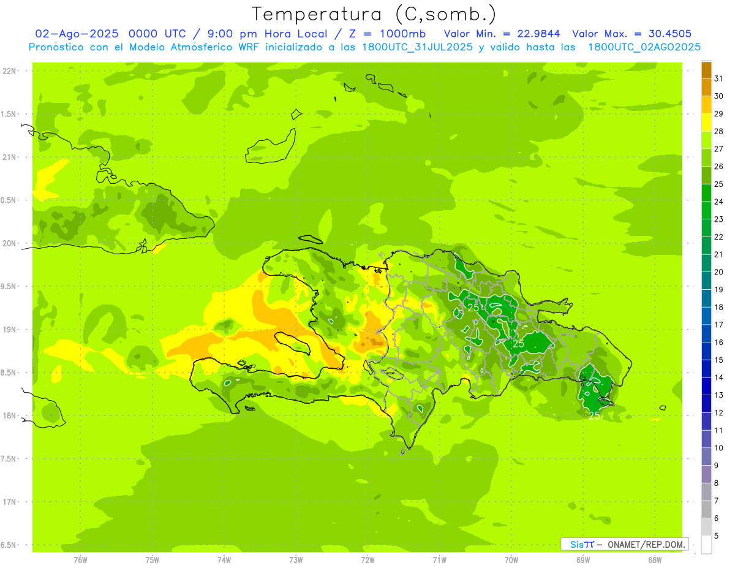Click the '8.5N' latitude label
Viewport: 735px width, 568px height.
(9, 373)
